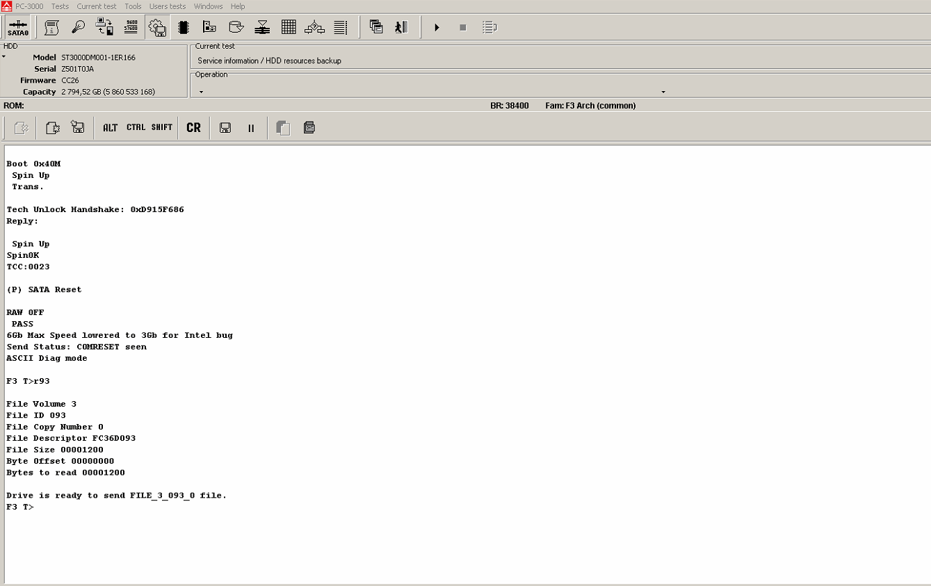Image resolution: width=931 pixels, height=586 pixels.
Task: Click the magnifier search icon in toolbar
Action: point(78,27)
